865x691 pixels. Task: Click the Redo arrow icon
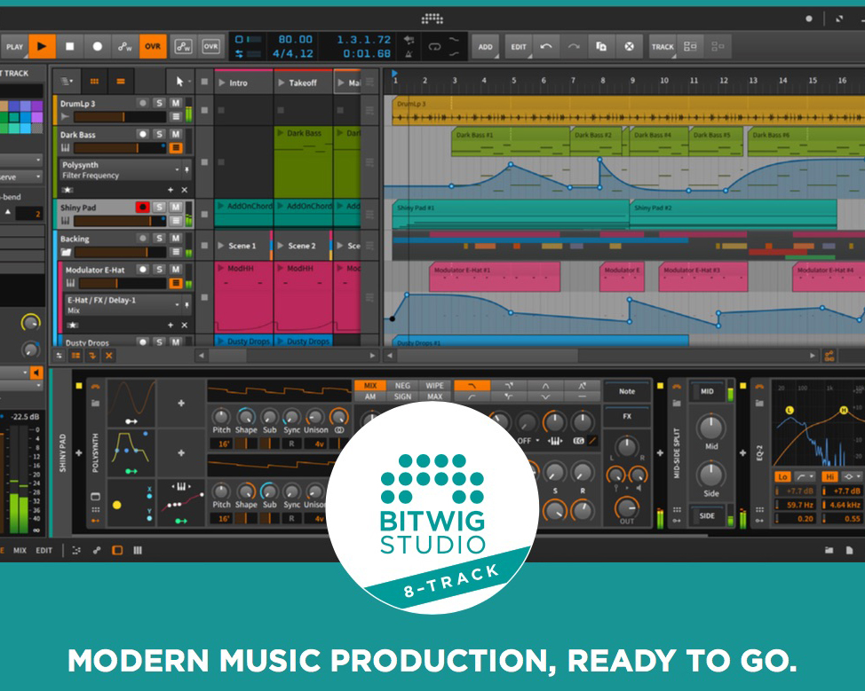pos(574,47)
